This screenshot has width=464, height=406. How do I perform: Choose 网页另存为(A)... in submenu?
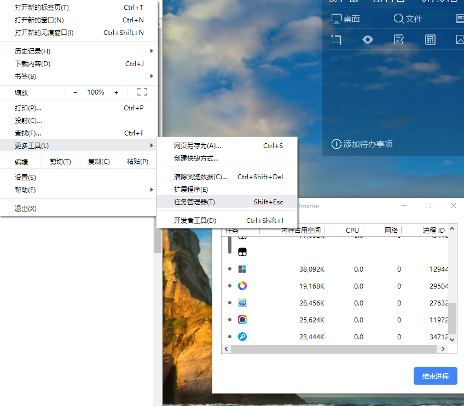227,146
